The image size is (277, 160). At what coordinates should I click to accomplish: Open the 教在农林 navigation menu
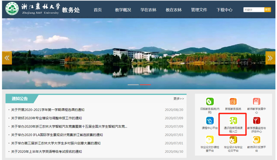point(174,10)
